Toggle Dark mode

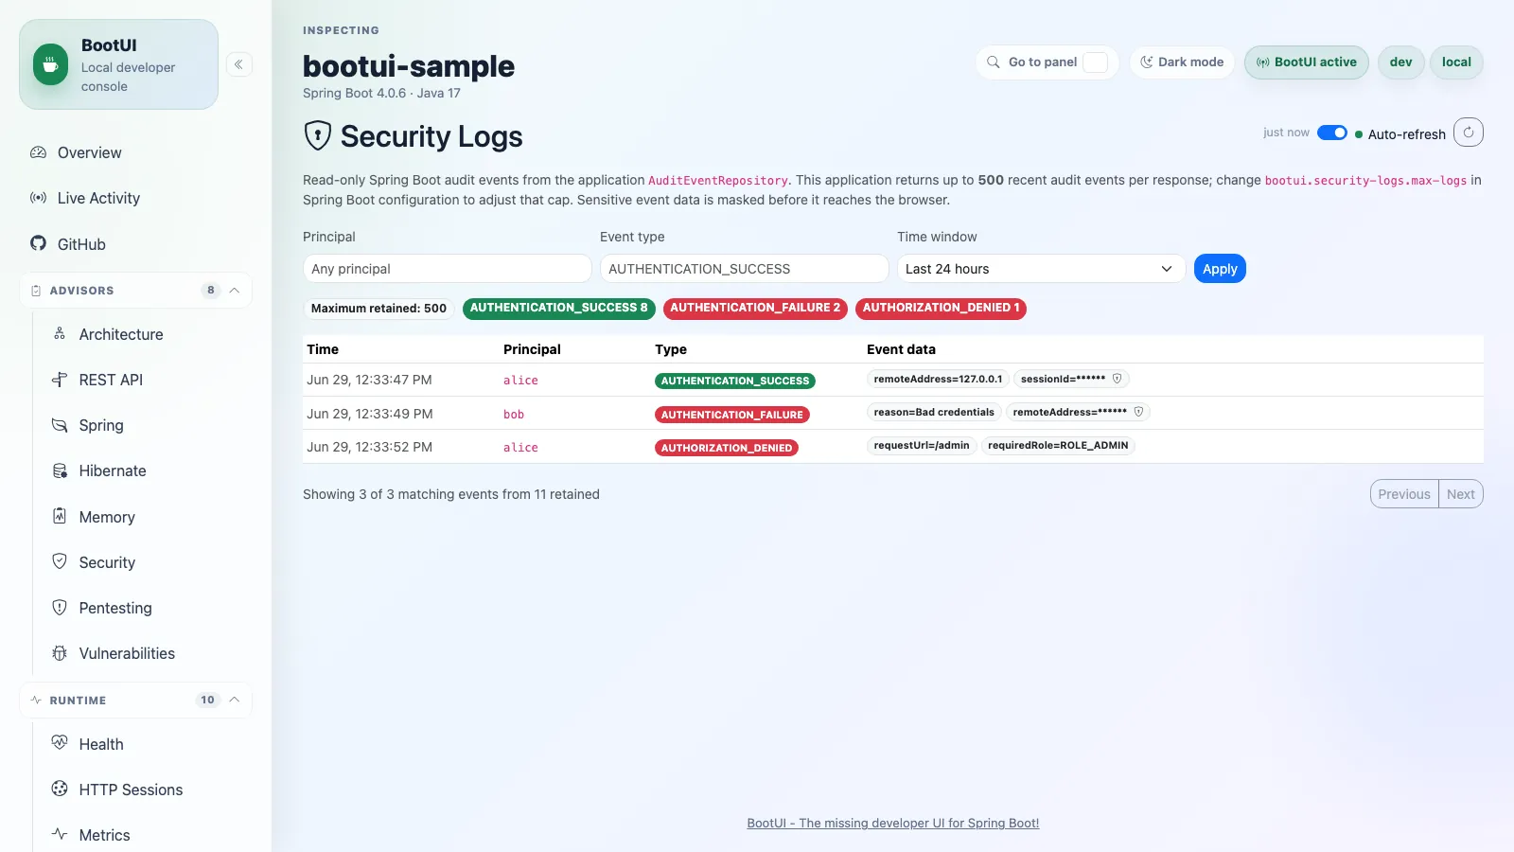1182,62
